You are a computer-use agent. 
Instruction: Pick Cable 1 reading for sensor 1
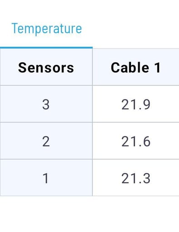pos(135,178)
